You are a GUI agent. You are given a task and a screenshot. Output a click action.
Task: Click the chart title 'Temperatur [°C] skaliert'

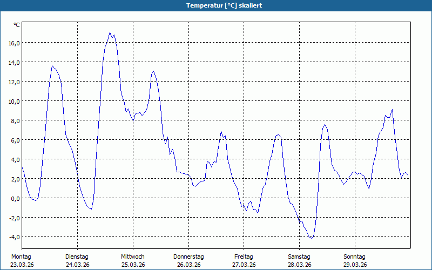tap(224, 5)
